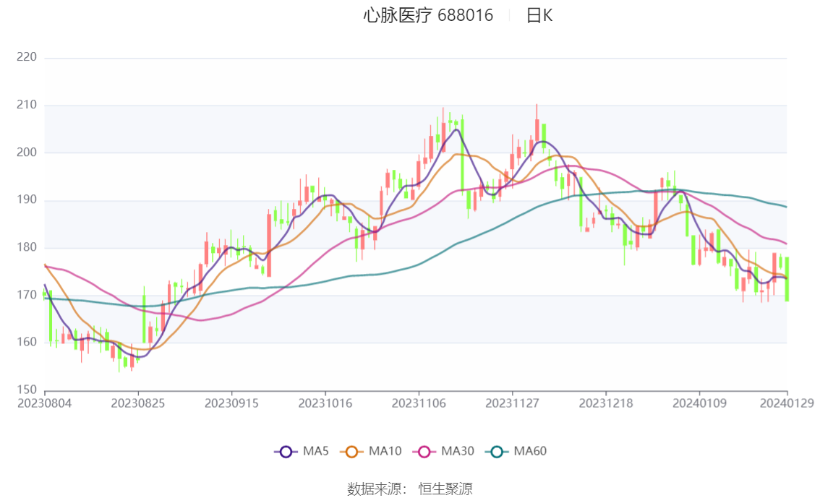Click the 20231106 x-axis date label
The height and width of the screenshot is (498, 820).
click(x=418, y=403)
